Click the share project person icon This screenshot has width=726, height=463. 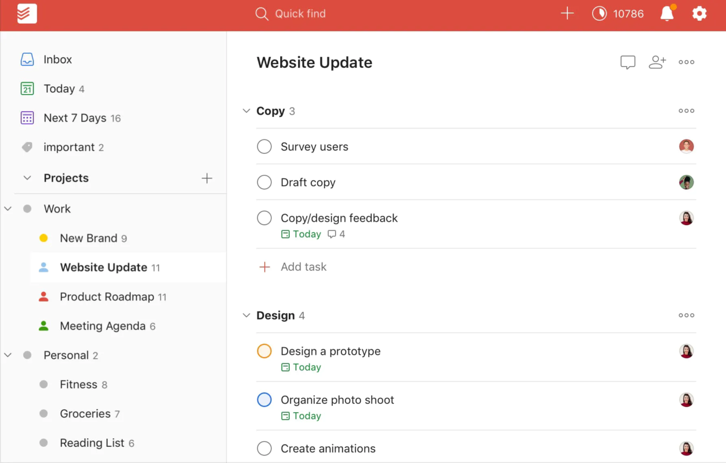click(x=657, y=63)
